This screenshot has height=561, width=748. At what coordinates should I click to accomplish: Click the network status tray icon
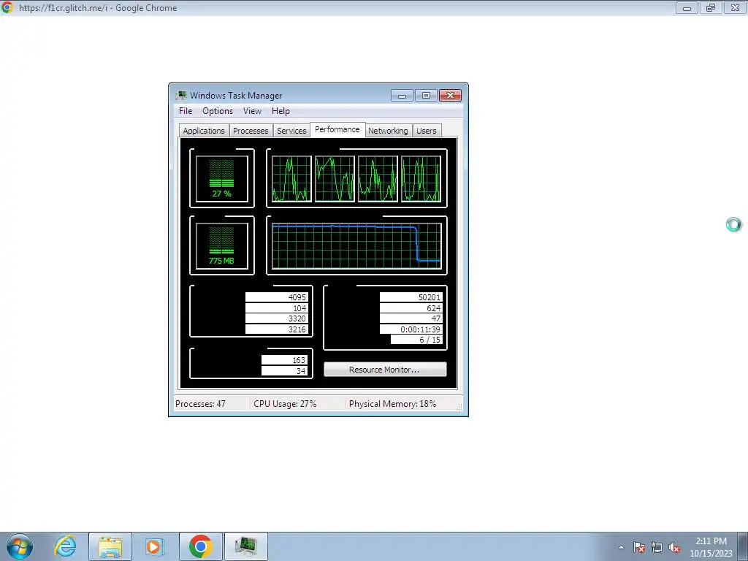[657, 547]
